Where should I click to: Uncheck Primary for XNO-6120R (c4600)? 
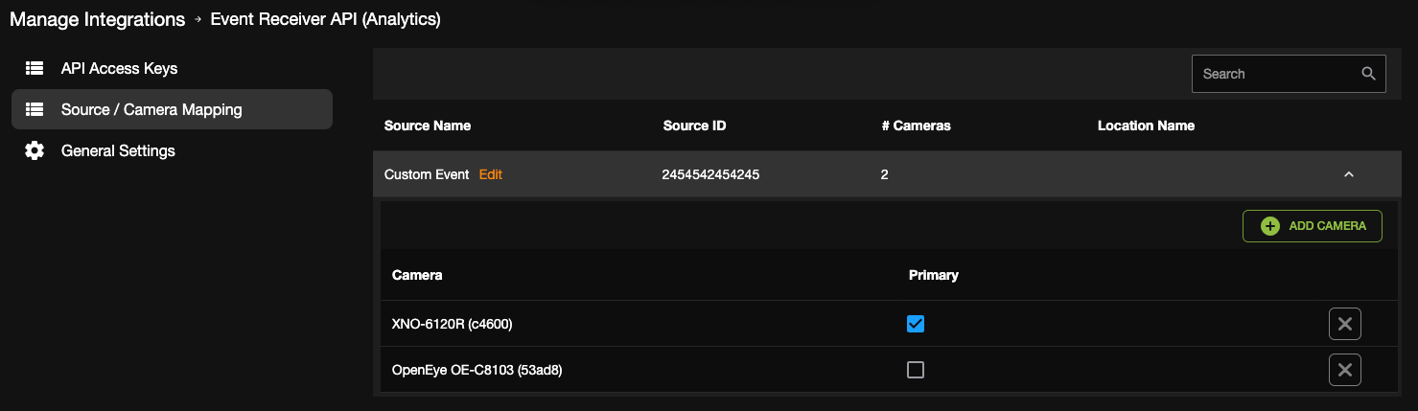[916, 324]
